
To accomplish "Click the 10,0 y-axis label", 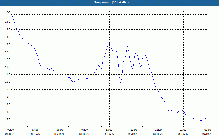I will [x=8, y=89].
